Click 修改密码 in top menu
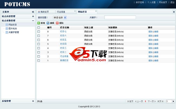Viewport: 176px width, 109px height. point(140,2)
